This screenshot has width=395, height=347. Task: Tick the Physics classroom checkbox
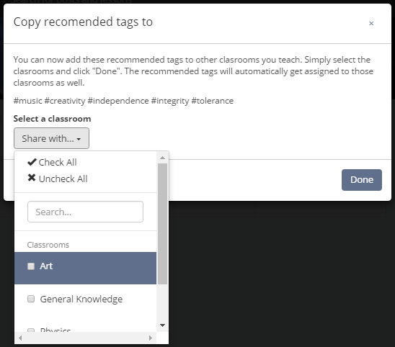click(31, 330)
